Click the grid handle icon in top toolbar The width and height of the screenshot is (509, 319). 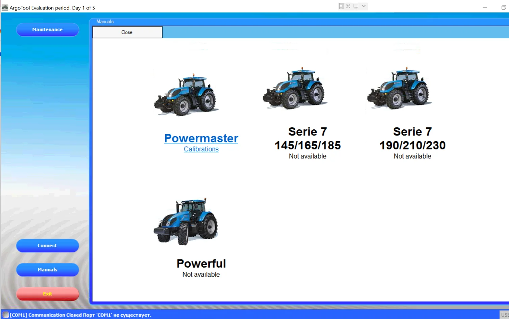click(x=341, y=6)
